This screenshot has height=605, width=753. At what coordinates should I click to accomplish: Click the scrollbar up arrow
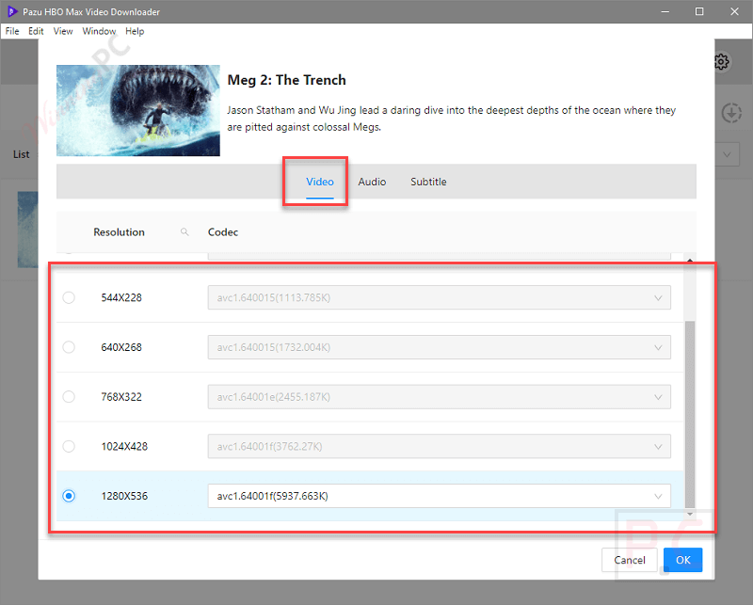click(690, 260)
